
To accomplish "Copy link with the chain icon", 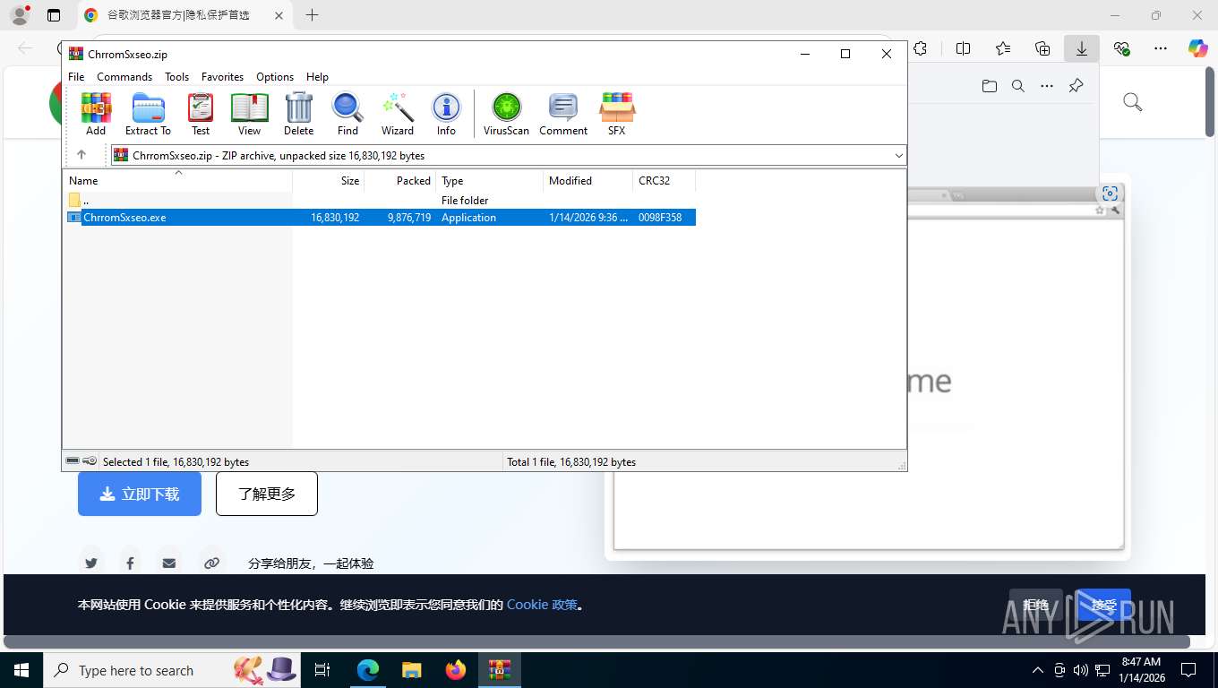I will [211, 563].
